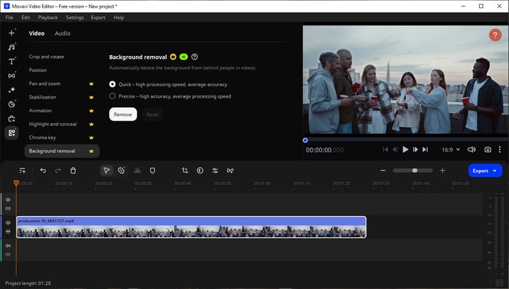Click the Redo arrow
This screenshot has height=289, width=509.
[x=58, y=170]
